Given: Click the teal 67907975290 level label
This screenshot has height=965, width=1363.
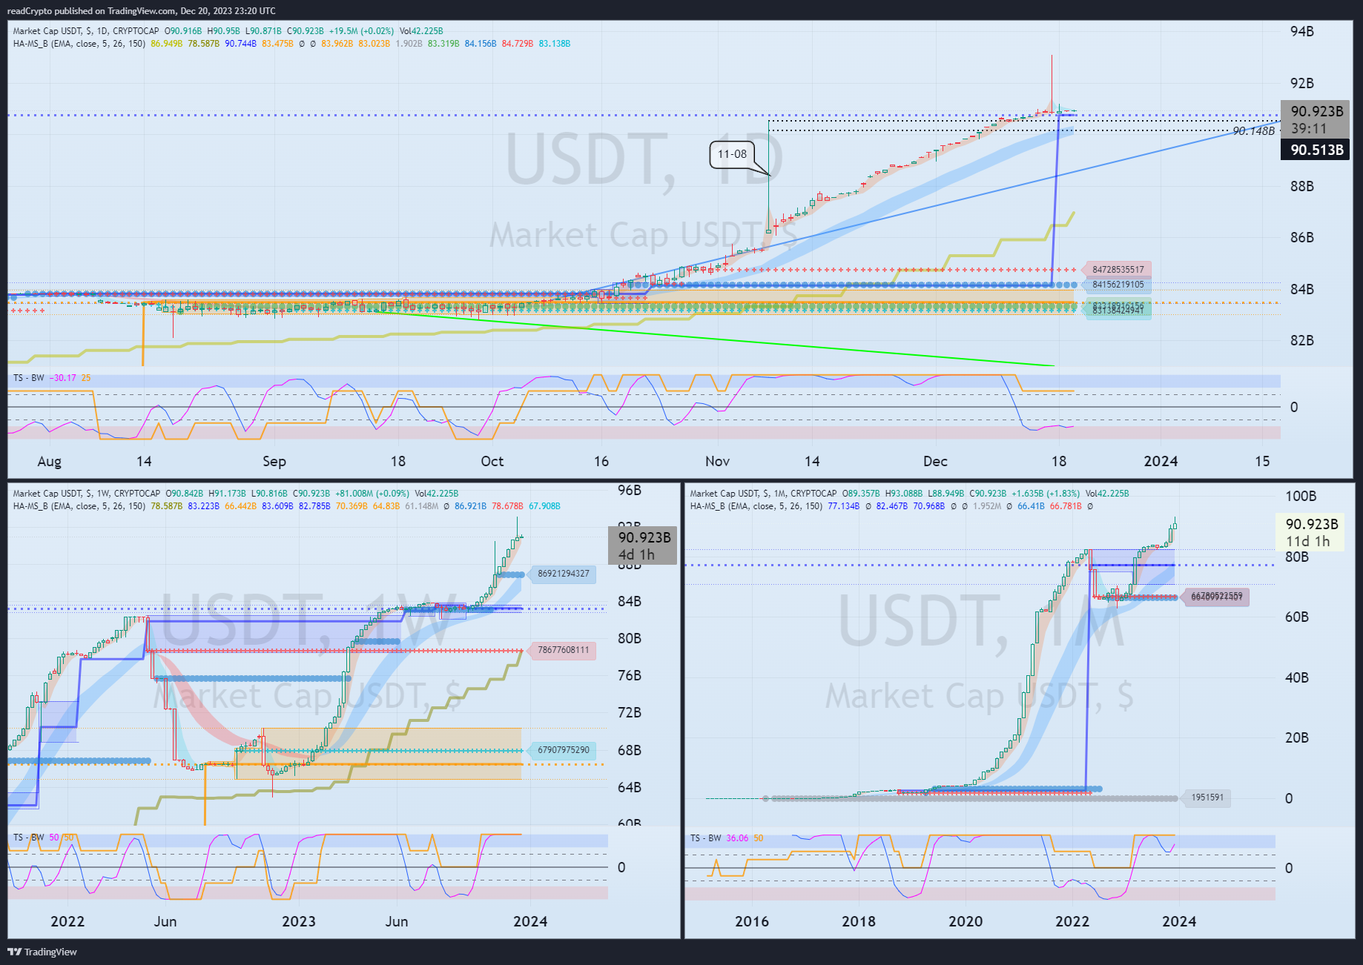Looking at the screenshot, I should (563, 750).
